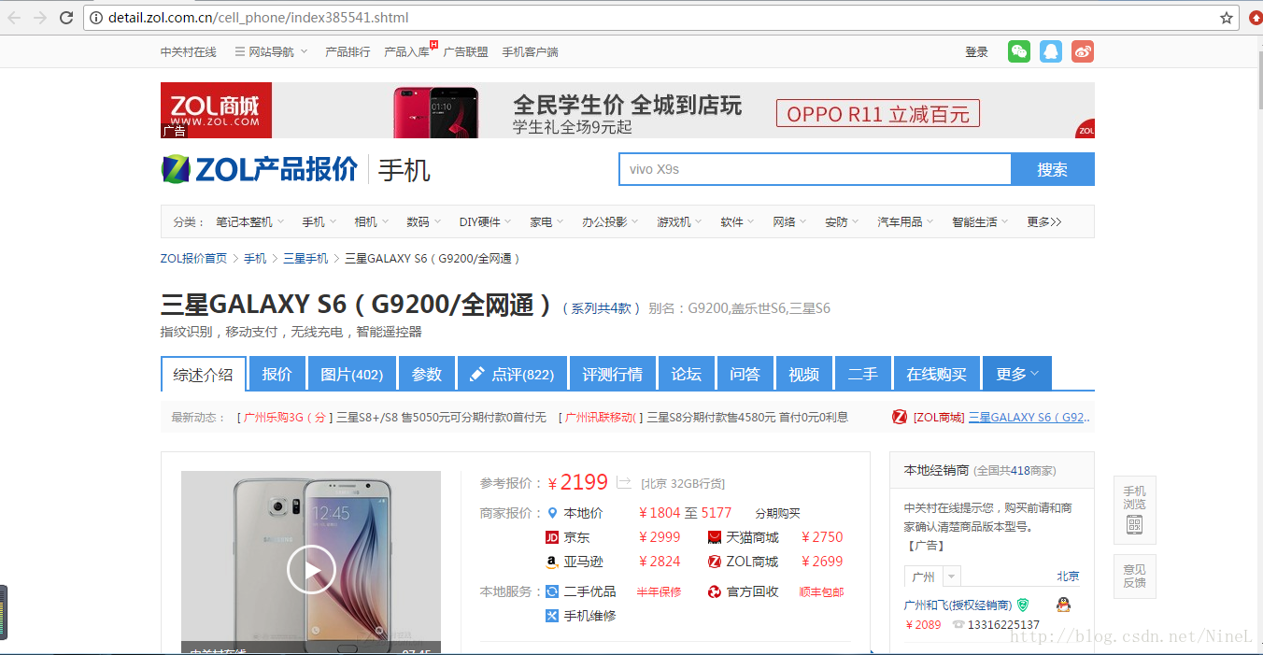
Task: Switch to the 评测行情 tab
Action: point(613,374)
